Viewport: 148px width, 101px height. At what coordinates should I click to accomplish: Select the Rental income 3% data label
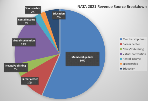[27, 21]
